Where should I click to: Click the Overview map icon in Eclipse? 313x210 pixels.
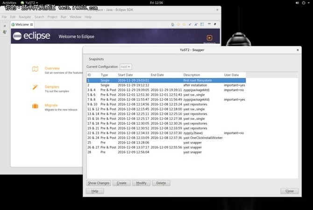click(35, 69)
